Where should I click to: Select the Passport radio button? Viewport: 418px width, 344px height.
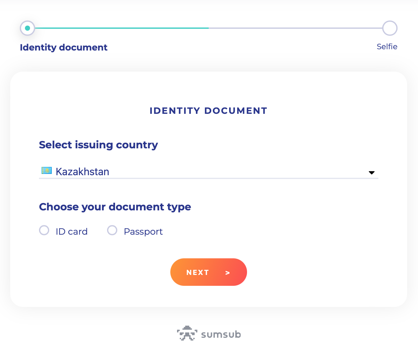click(x=112, y=230)
